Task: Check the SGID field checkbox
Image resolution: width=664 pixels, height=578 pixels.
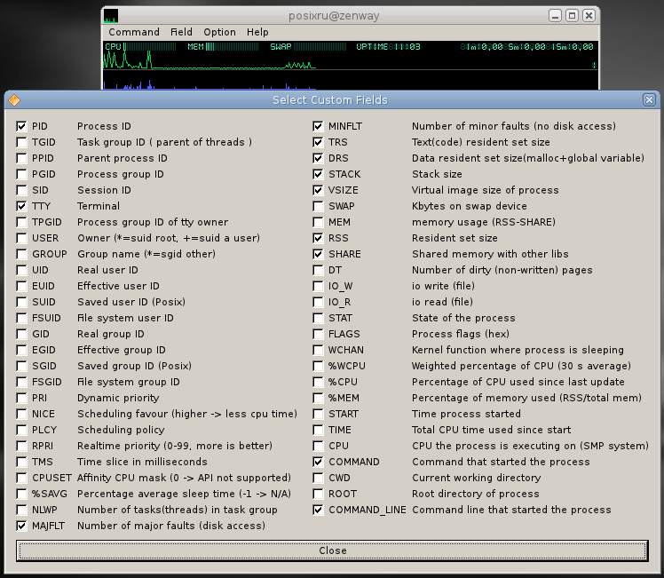Action: (21, 366)
